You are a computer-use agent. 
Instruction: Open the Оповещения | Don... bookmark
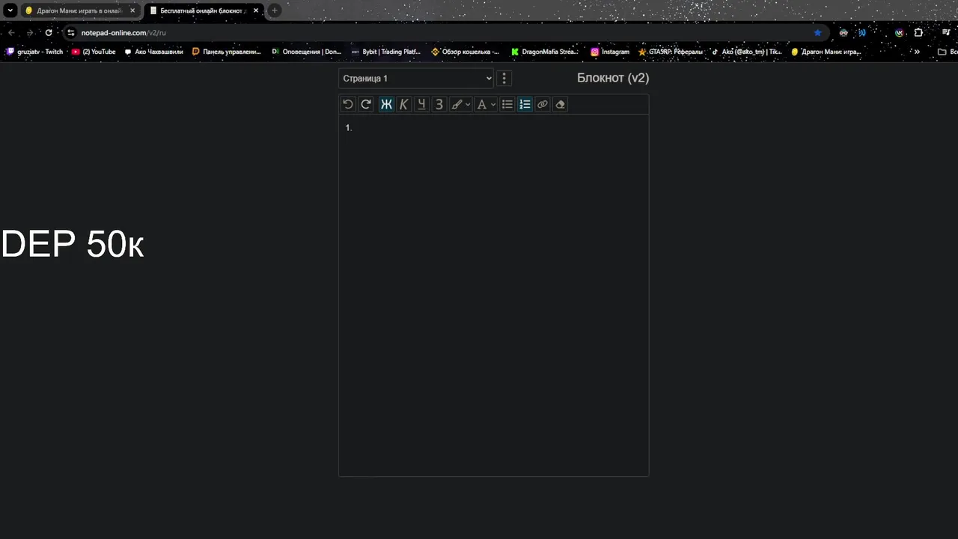306,52
